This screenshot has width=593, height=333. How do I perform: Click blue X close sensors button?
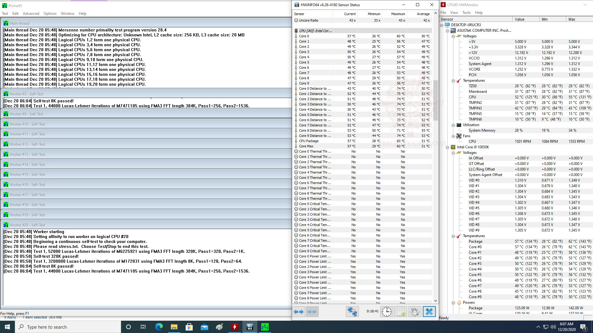tap(429, 312)
